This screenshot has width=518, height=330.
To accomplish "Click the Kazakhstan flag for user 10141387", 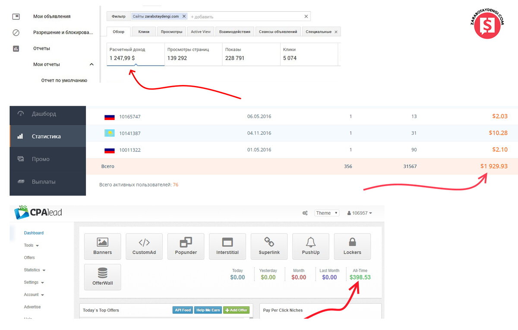I will click(109, 133).
